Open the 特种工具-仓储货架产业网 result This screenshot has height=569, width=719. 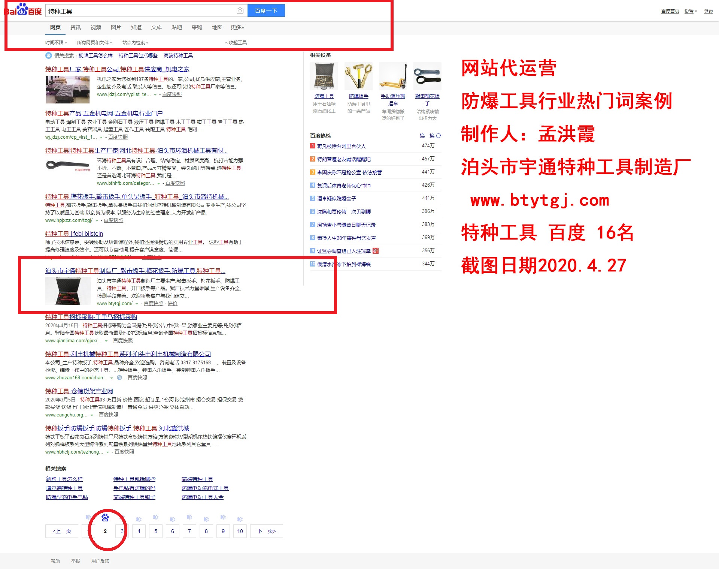tap(79, 391)
